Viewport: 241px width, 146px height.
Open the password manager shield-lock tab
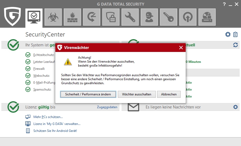[111, 17]
